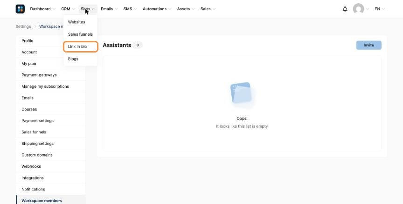The image size is (403, 204).
Task: Expand the Assets dropdown chevron
Action: (193, 9)
